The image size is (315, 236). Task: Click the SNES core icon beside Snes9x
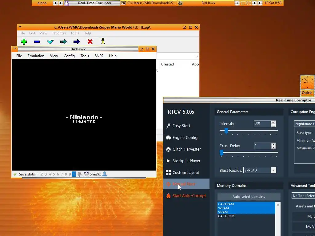(86, 174)
